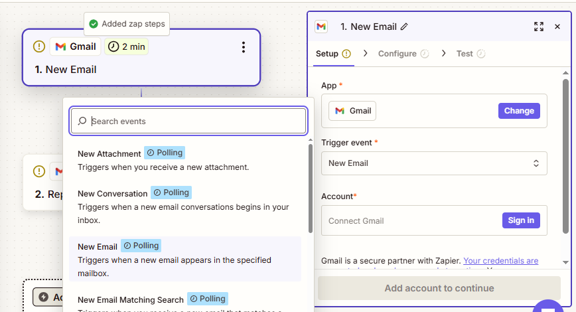
Task: Click the Sign in button for Gmail
Action: (521, 220)
